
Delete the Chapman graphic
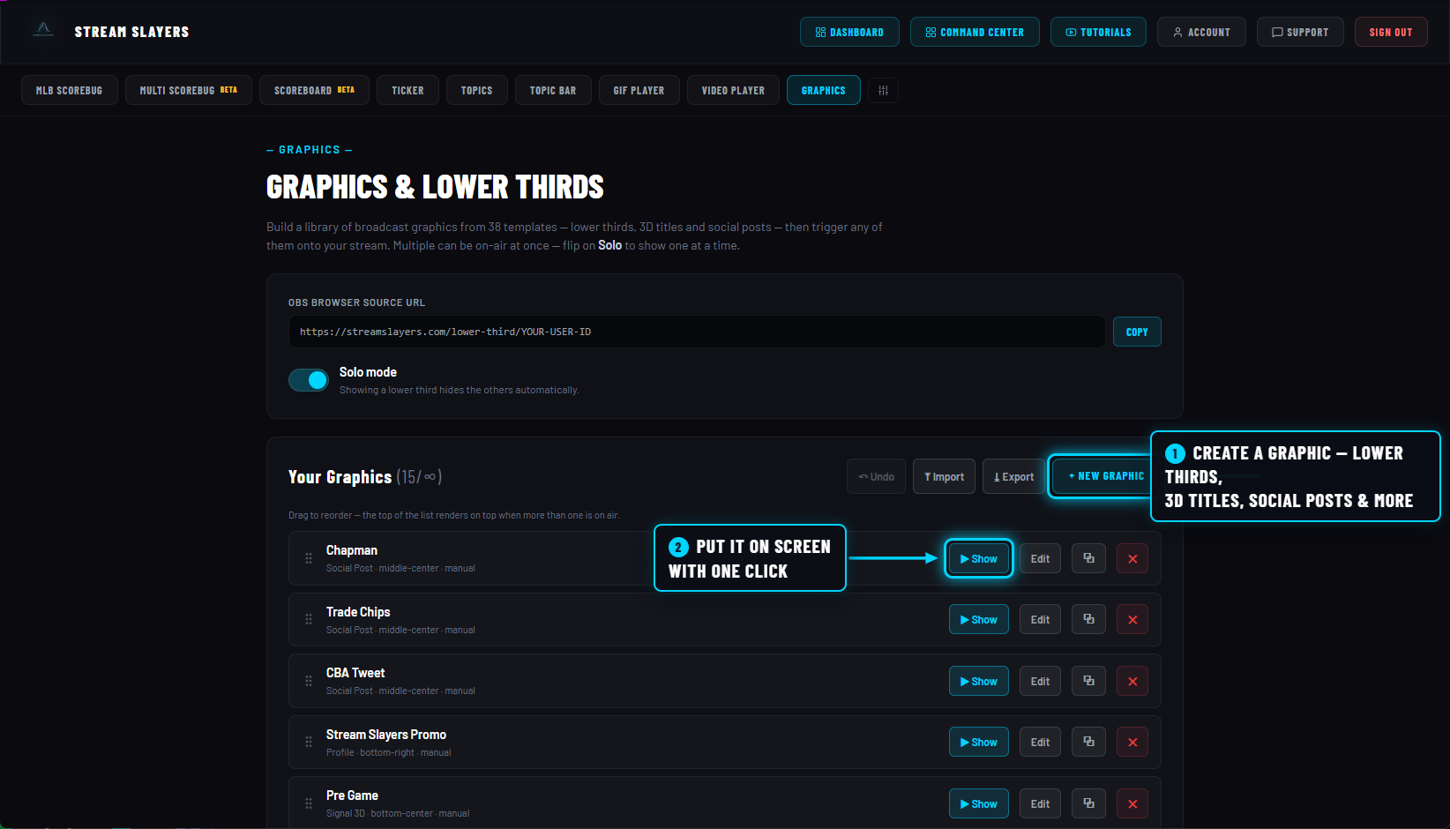[1132, 558]
